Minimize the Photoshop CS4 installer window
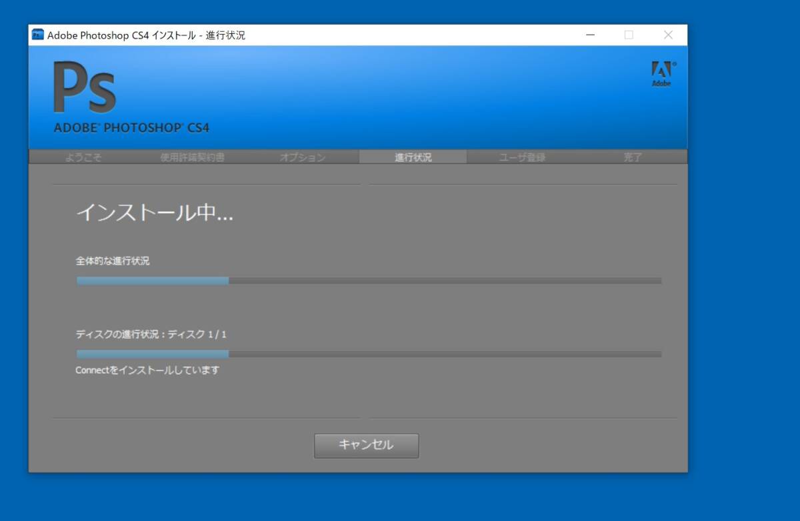The width and height of the screenshot is (800, 521). (x=591, y=35)
